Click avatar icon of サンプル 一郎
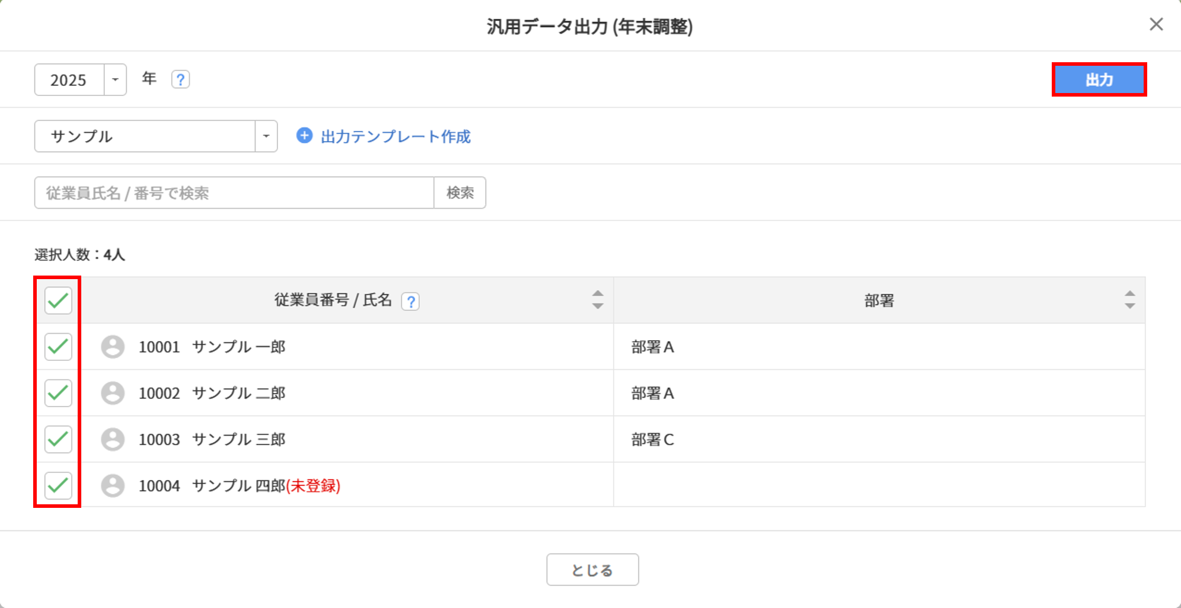This screenshot has width=1181, height=608. coord(113,347)
